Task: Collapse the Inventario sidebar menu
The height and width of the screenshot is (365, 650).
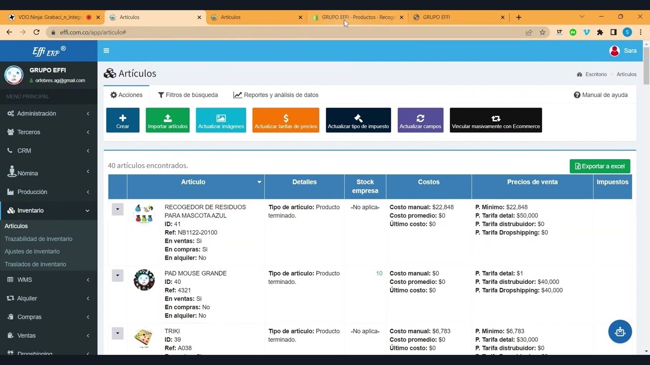Action: (x=49, y=210)
